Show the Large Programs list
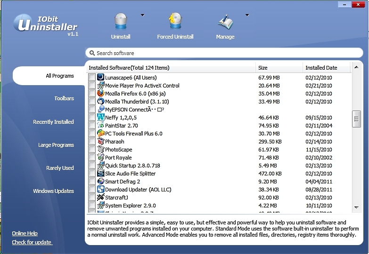This screenshot has height=254, width=369. 56,145
